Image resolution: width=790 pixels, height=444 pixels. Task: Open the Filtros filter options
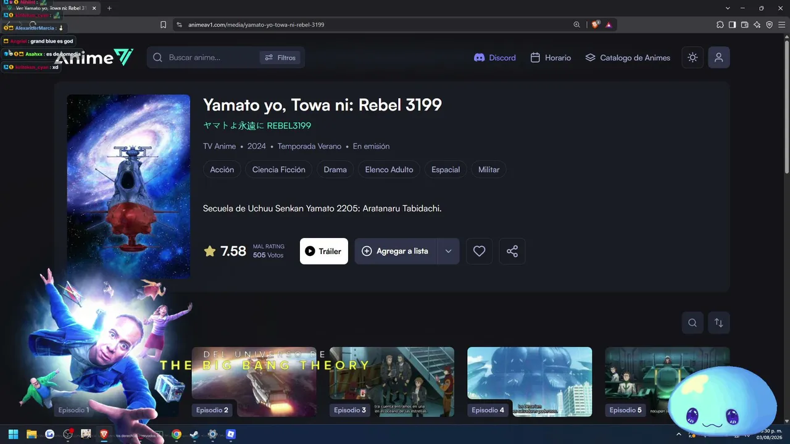(280, 57)
